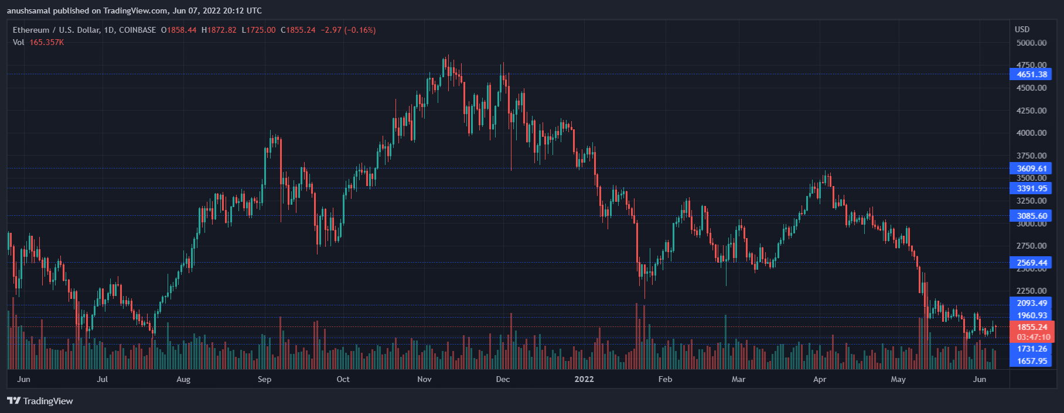The width and height of the screenshot is (1064, 413).
Task: Click the 2022 label on time axis
Action: click(x=584, y=379)
